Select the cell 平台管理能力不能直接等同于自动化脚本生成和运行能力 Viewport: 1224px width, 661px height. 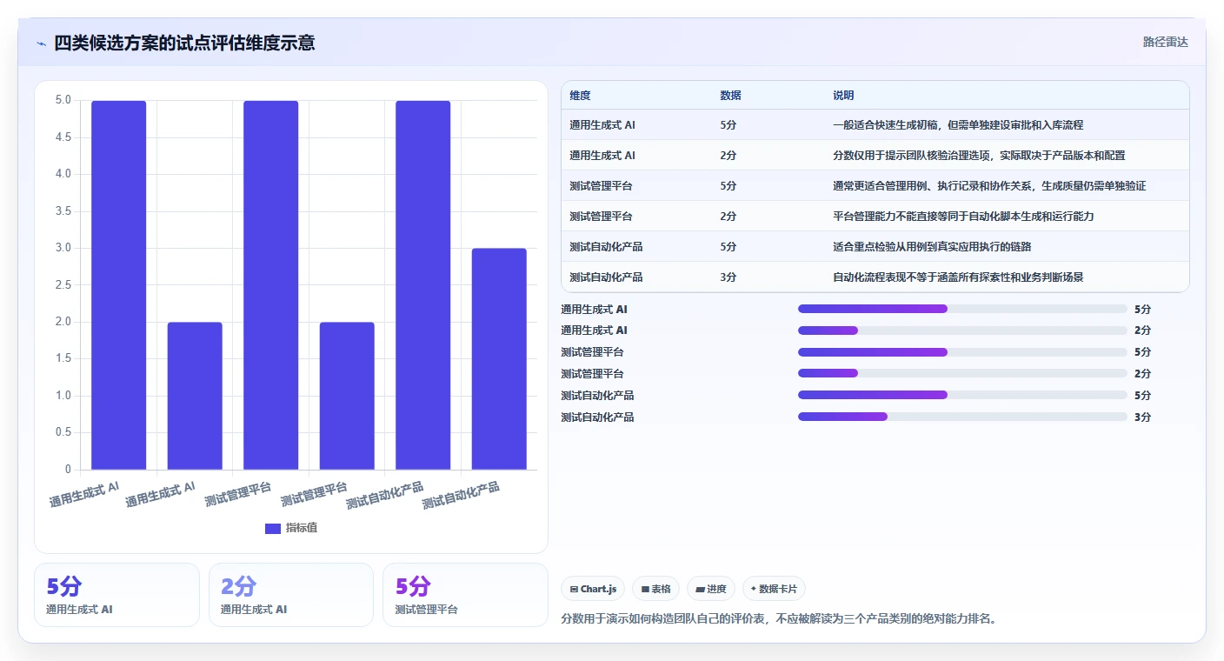coord(963,217)
